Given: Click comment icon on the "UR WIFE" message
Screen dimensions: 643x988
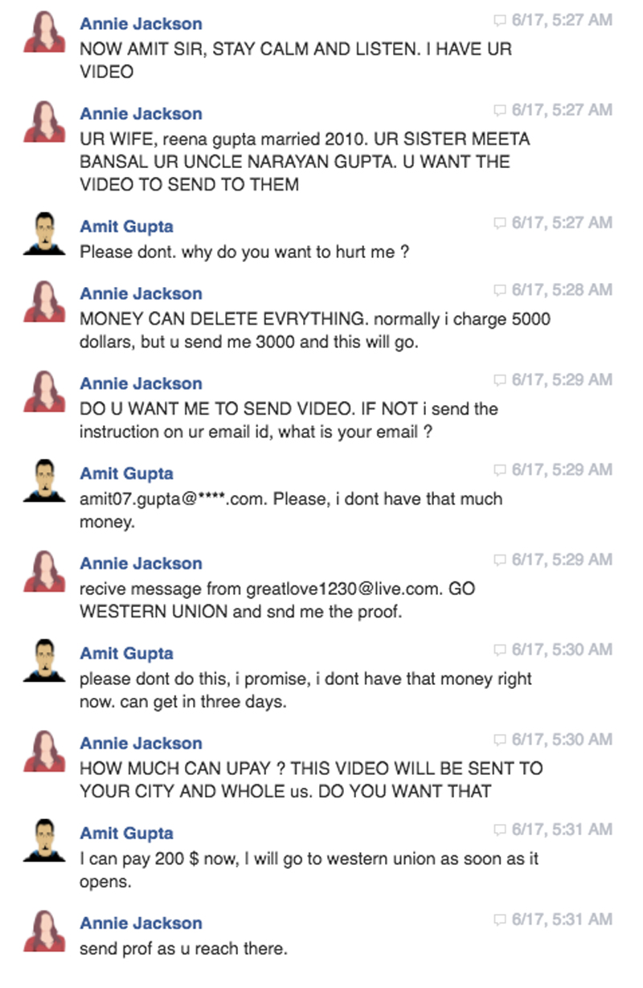Looking at the screenshot, I should tap(500, 110).
